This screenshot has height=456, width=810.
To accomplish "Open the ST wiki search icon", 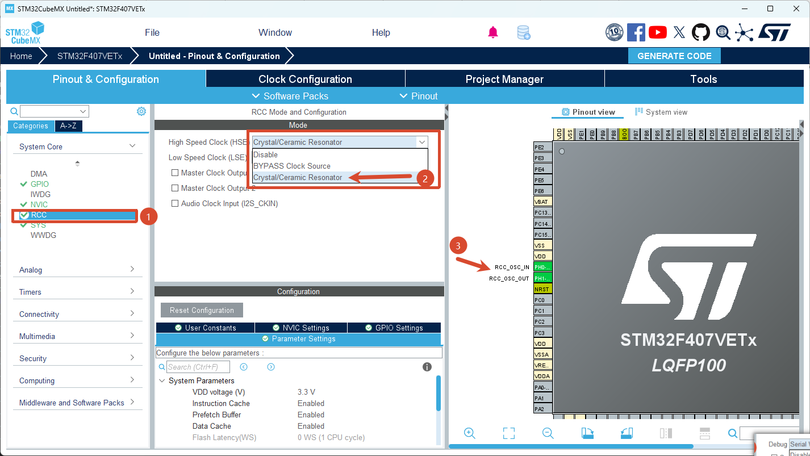I will click(x=723, y=32).
